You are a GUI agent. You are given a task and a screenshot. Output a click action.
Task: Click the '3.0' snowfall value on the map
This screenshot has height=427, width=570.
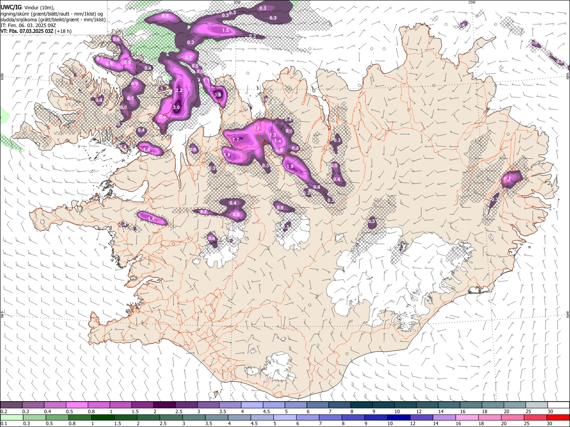click(176, 107)
